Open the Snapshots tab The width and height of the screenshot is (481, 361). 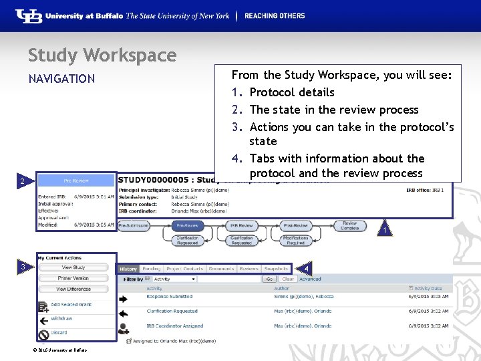coord(276,269)
